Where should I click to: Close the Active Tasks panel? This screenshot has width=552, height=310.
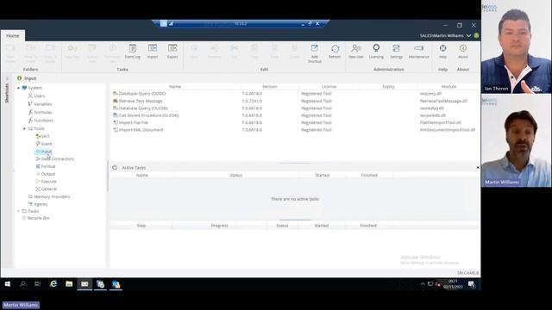pos(477,168)
